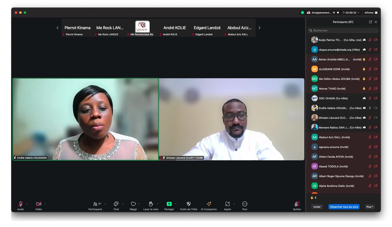Toggle the Vidéo camera button

tap(39, 206)
